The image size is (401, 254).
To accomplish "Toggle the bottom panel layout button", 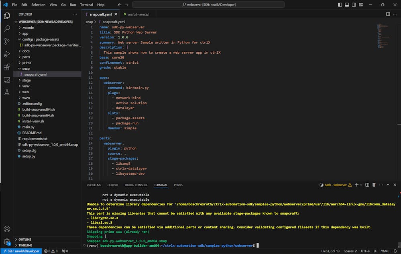I will click(347, 5).
